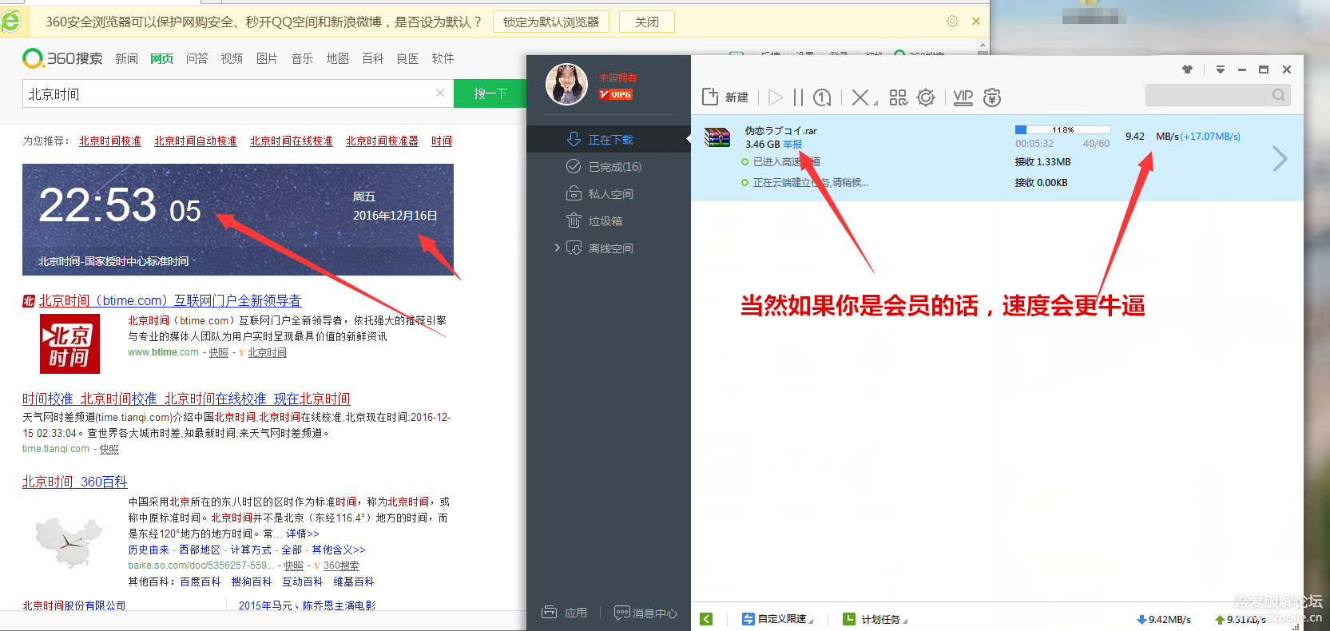Open the settings gear in download toolbar
The width and height of the screenshot is (1330, 631).
pos(926,97)
